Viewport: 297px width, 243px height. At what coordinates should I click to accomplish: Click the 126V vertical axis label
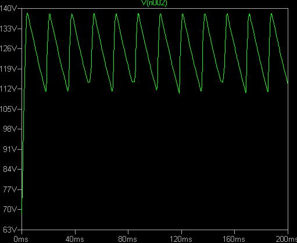point(8,48)
